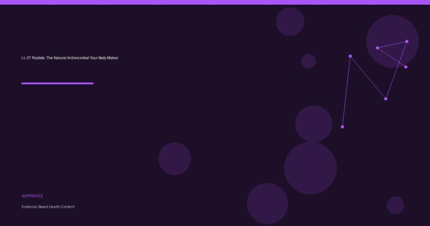Click the tiny circle left of the line graph's top node
Screen dimensions: 430x226
tap(309, 61)
